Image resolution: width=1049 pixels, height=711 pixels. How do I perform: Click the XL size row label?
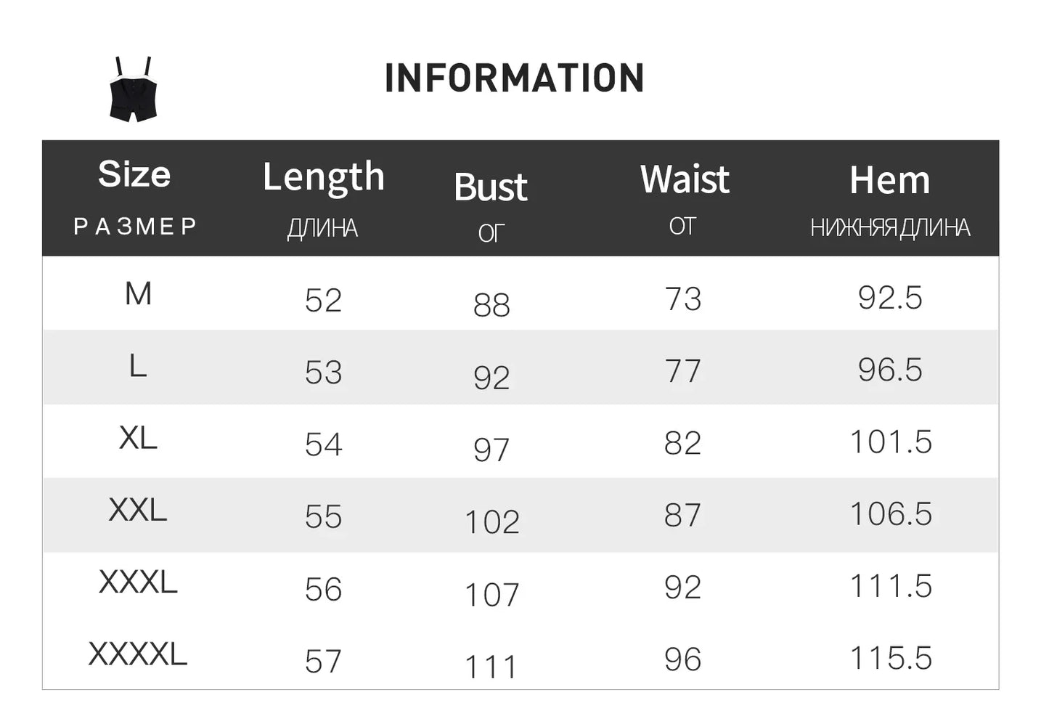pyautogui.click(x=138, y=438)
